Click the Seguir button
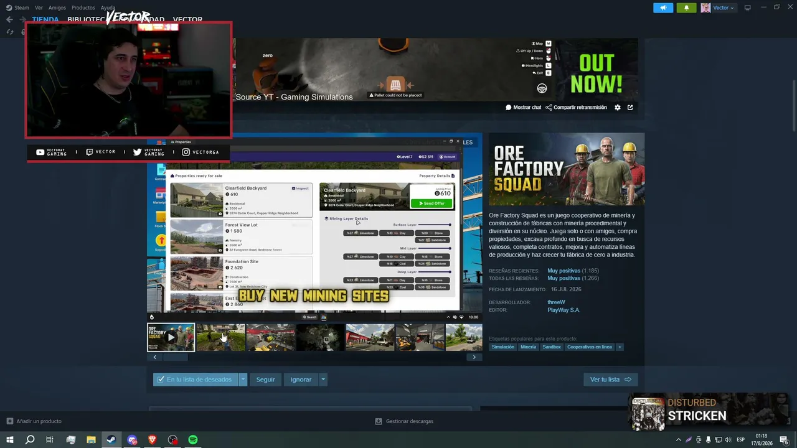The width and height of the screenshot is (797, 448). tap(265, 380)
